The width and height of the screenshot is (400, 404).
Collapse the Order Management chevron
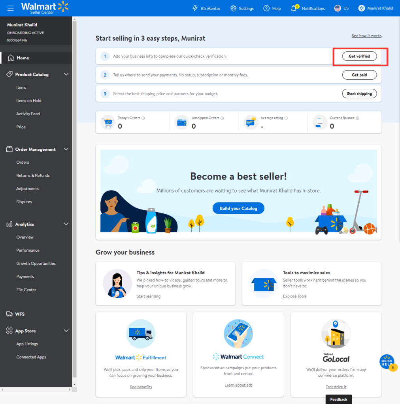[x=66, y=150]
